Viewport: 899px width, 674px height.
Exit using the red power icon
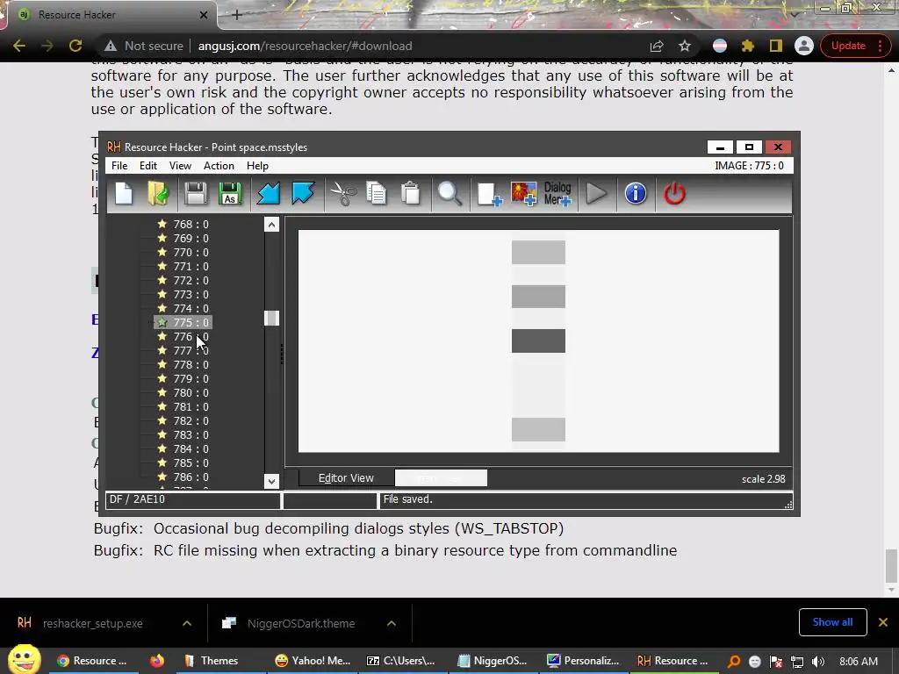[674, 194]
